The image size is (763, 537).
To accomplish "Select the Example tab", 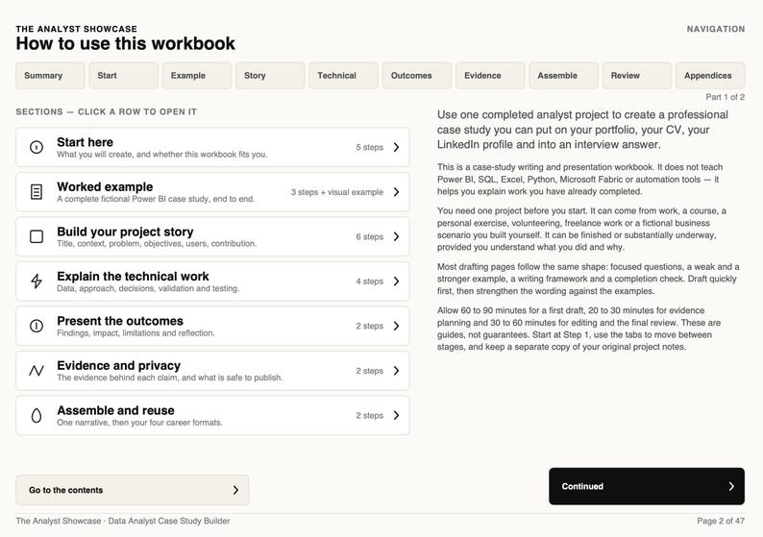I will tap(197, 75).
